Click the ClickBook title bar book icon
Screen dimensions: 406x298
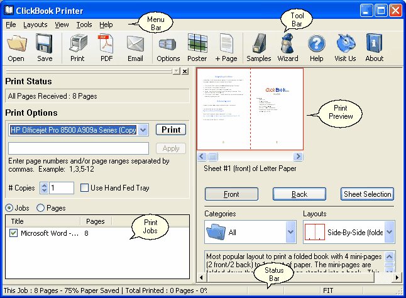click(9, 10)
